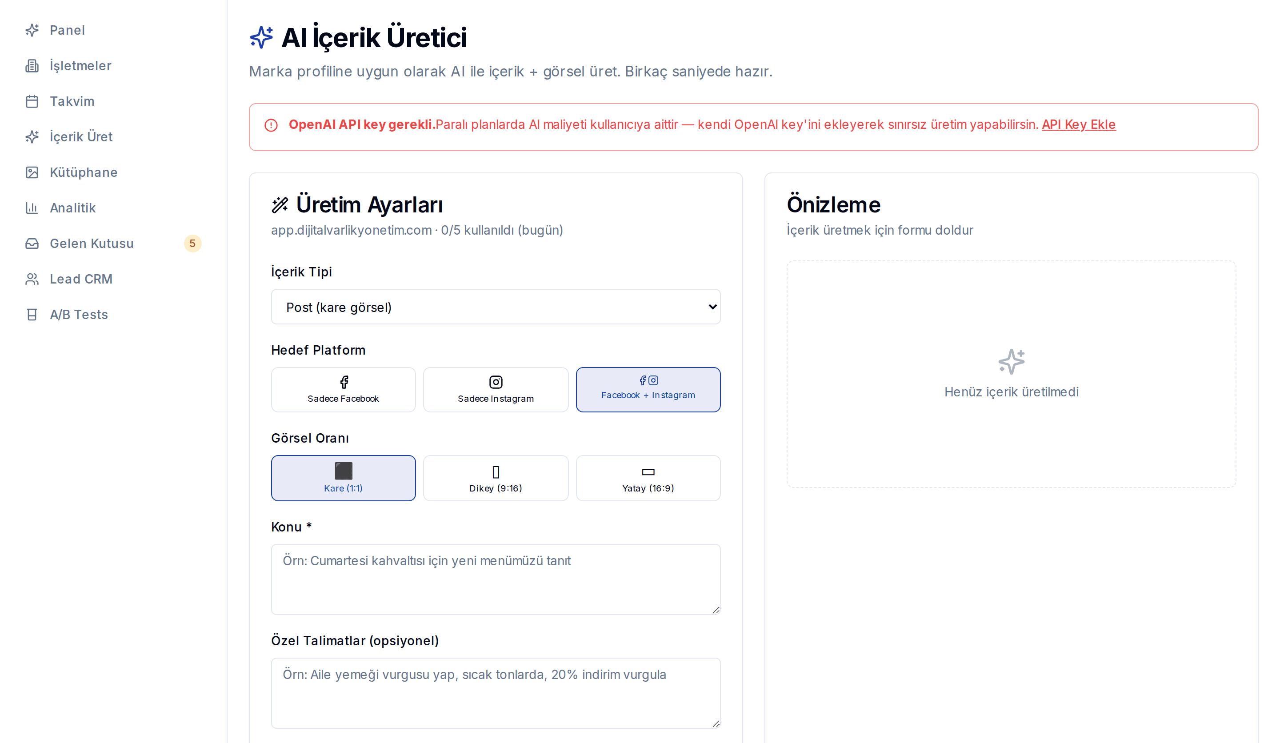Click the Takvim calendar icon
Image resolution: width=1280 pixels, height=743 pixels.
32,101
